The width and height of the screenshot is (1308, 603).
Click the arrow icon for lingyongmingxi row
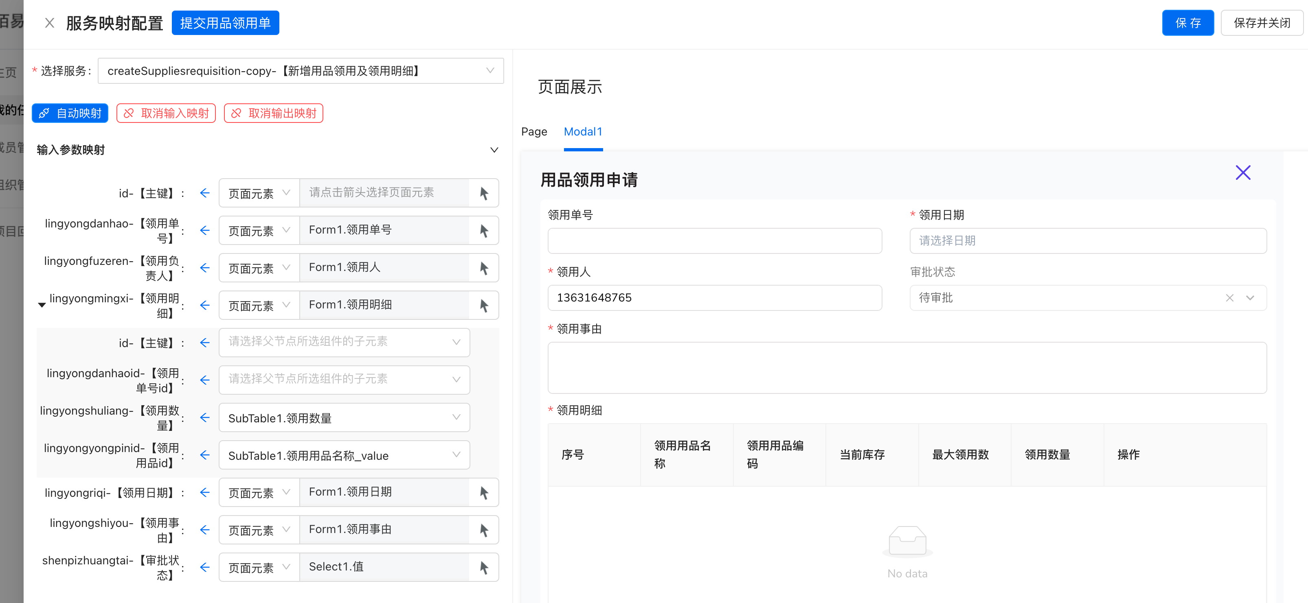[x=204, y=305]
